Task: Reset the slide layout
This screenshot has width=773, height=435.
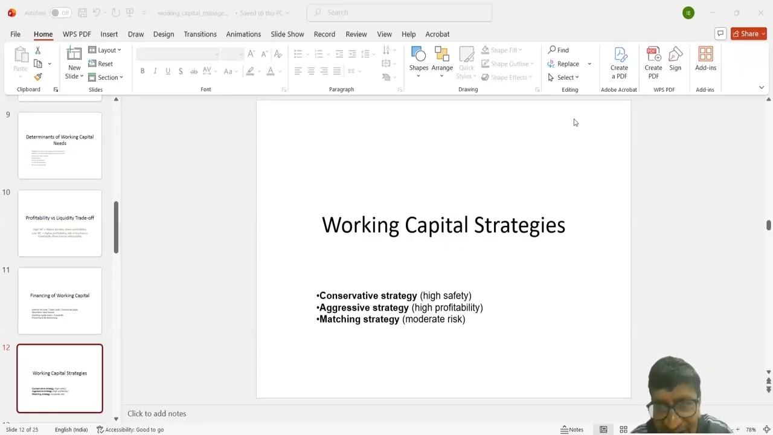Action: pos(101,64)
